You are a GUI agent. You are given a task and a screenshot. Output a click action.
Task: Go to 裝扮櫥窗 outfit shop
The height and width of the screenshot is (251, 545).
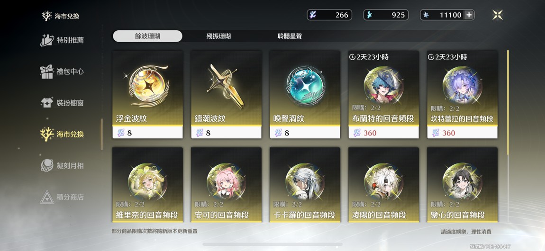click(62, 103)
